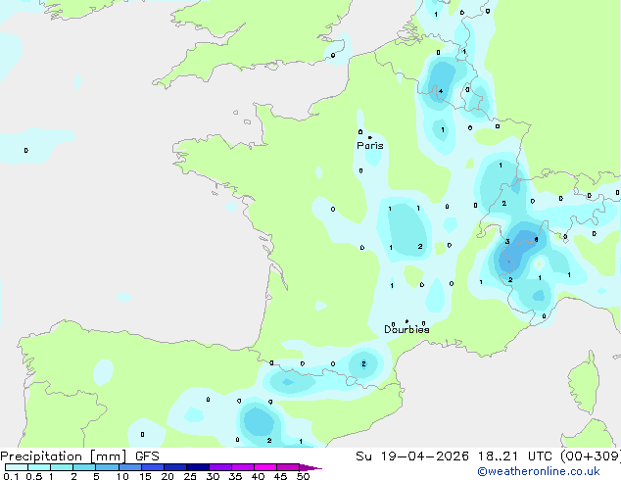Click the 'Precipitation [mm] GFS' title text

(x=79, y=456)
